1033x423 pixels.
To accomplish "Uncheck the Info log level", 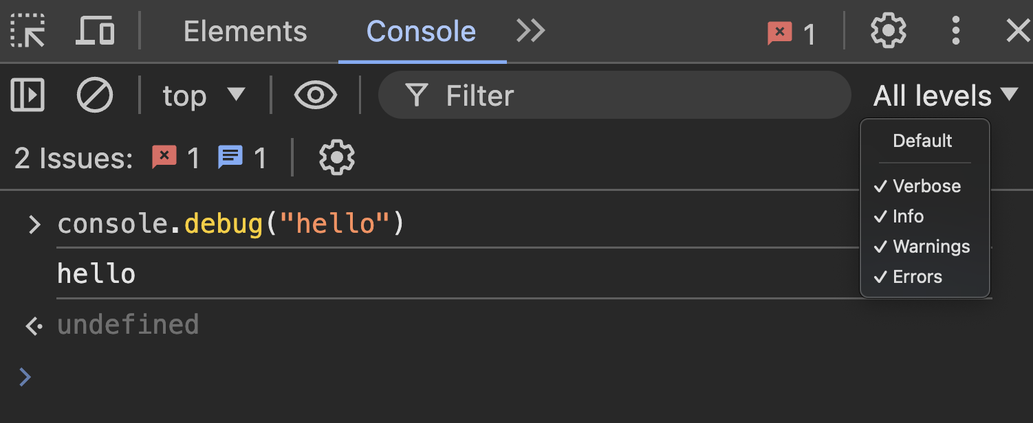I will (x=899, y=216).
